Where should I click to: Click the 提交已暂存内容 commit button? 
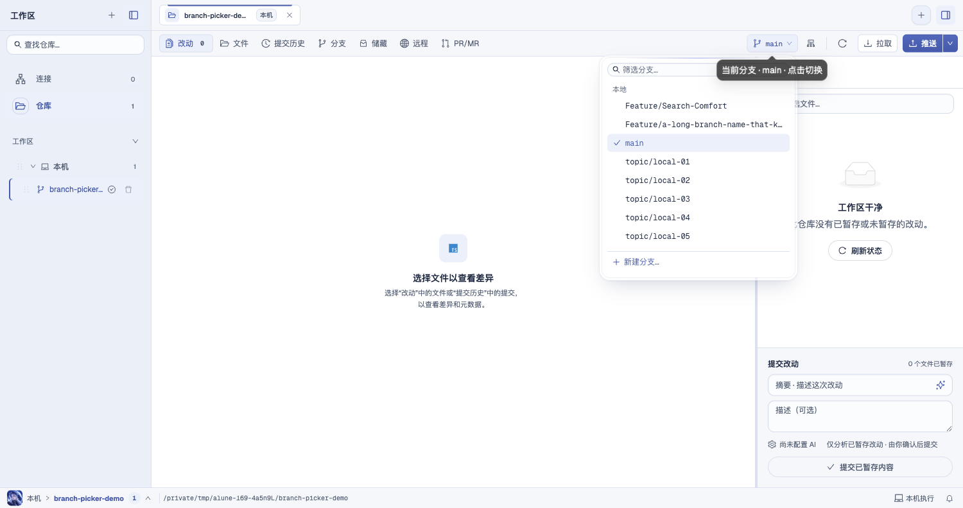point(860,467)
